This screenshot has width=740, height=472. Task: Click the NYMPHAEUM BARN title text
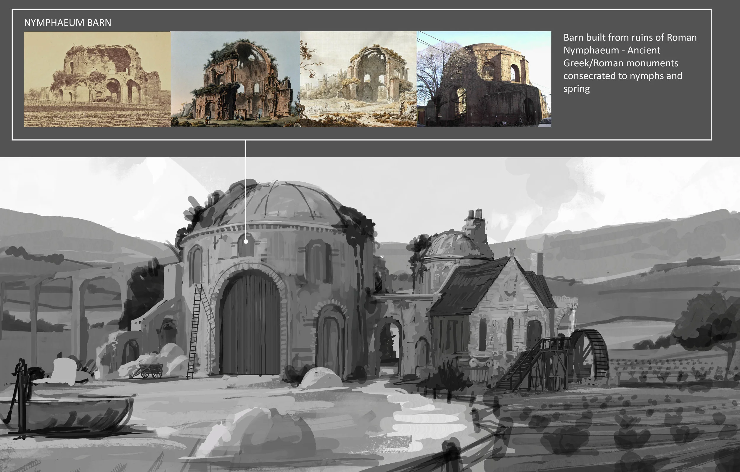point(67,22)
